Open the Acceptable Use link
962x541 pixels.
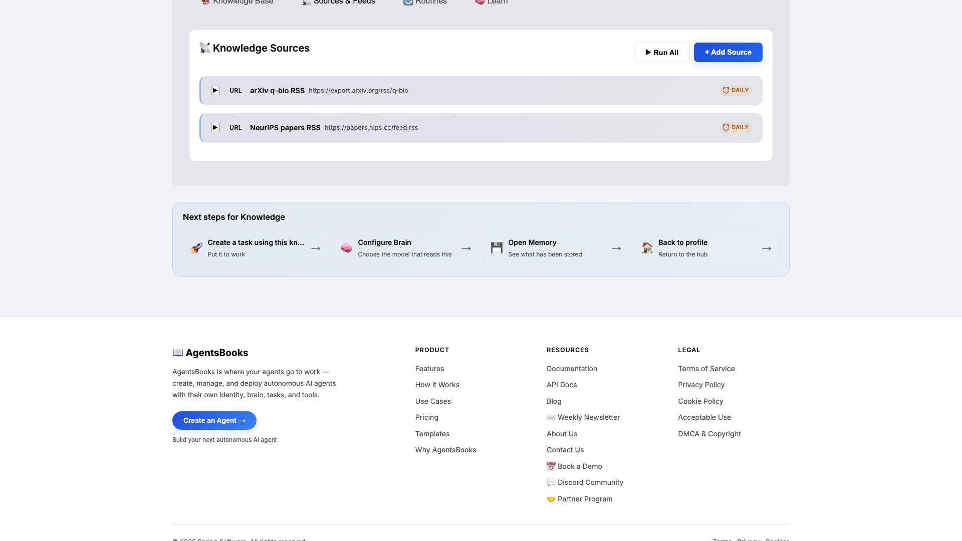[x=704, y=417]
